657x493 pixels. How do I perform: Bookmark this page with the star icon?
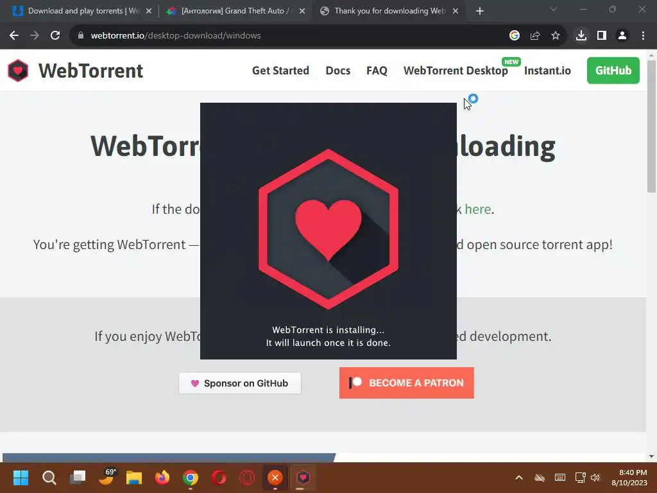click(x=556, y=36)
